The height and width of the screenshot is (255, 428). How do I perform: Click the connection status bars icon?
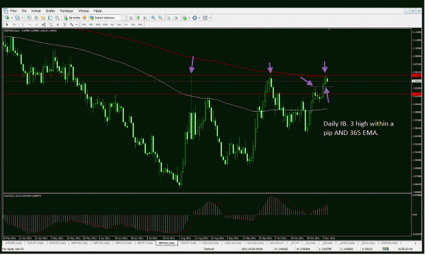coord(386,249)
